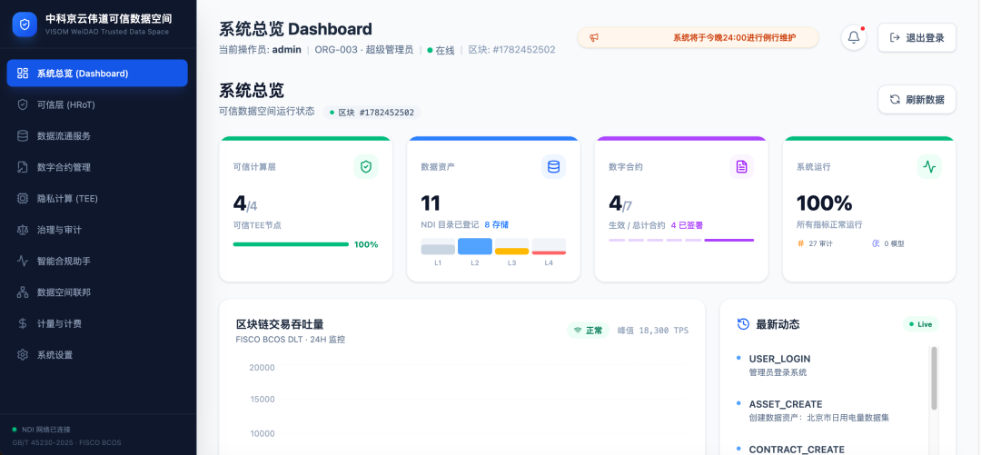Click the yellow L3 bar in 数据资产
Viewport: 981px width, 455px height.
click(511, 251)
